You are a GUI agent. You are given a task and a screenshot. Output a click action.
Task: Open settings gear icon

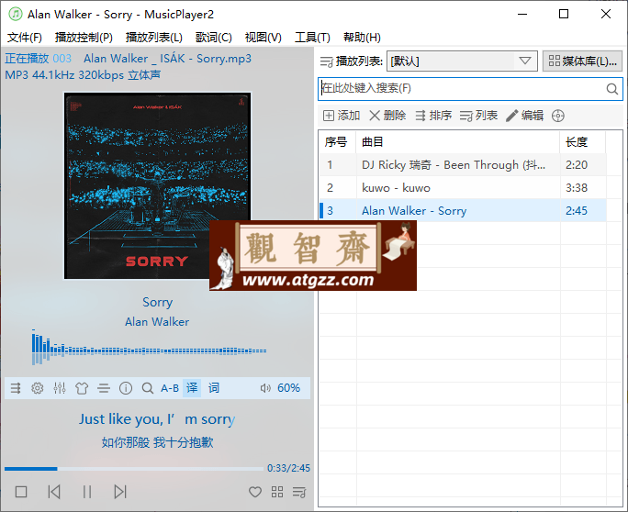[x=38, y=388]
